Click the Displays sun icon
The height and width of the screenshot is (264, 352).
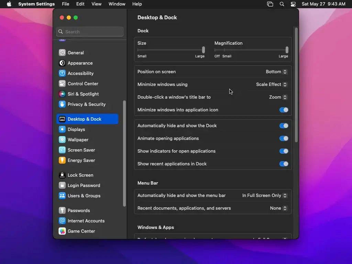point(62,129)
